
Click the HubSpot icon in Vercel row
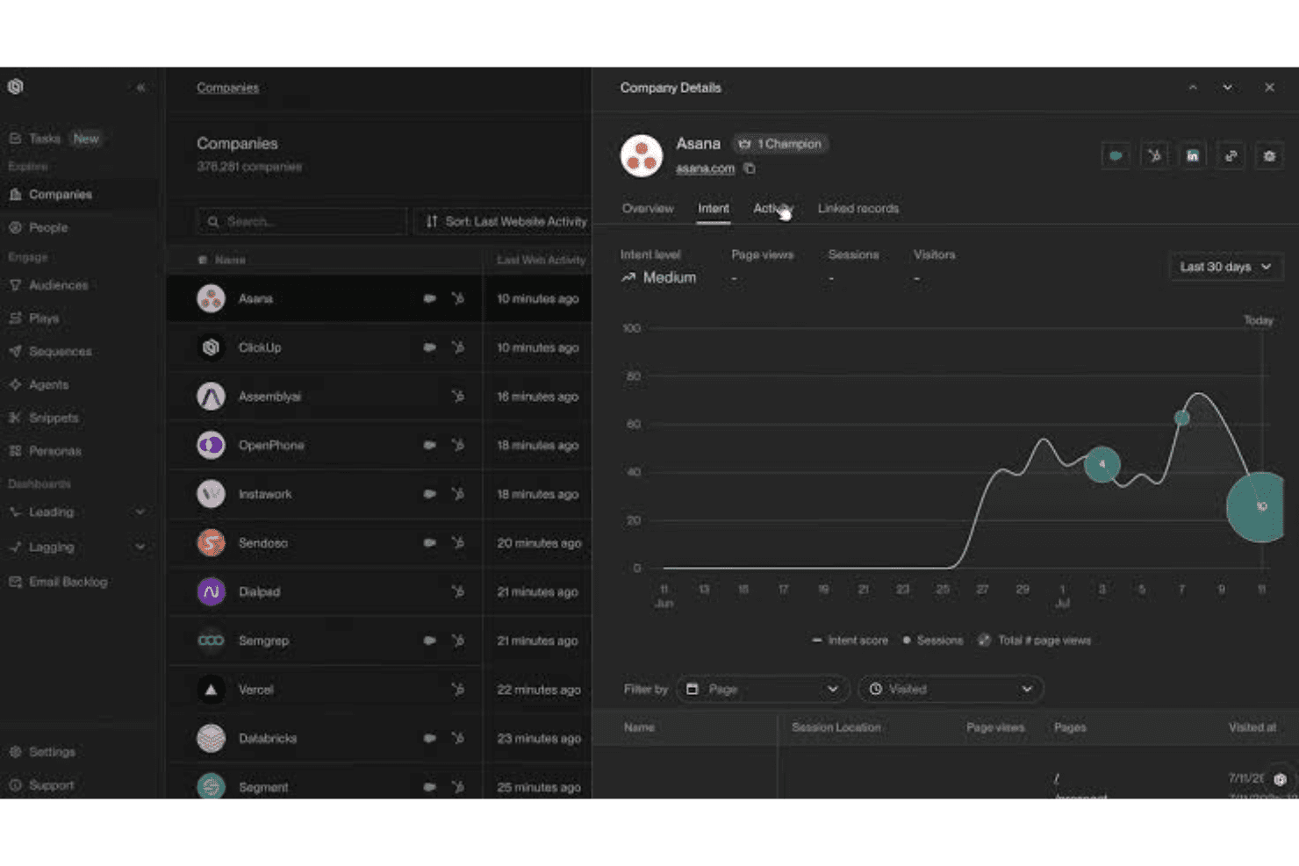click(x=457, y=690)
